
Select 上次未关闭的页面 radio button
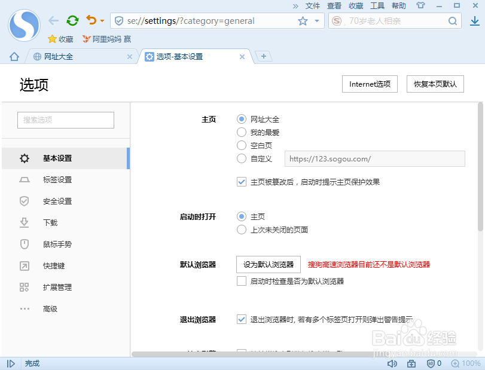pyautogui.click(x=242, y=230)
